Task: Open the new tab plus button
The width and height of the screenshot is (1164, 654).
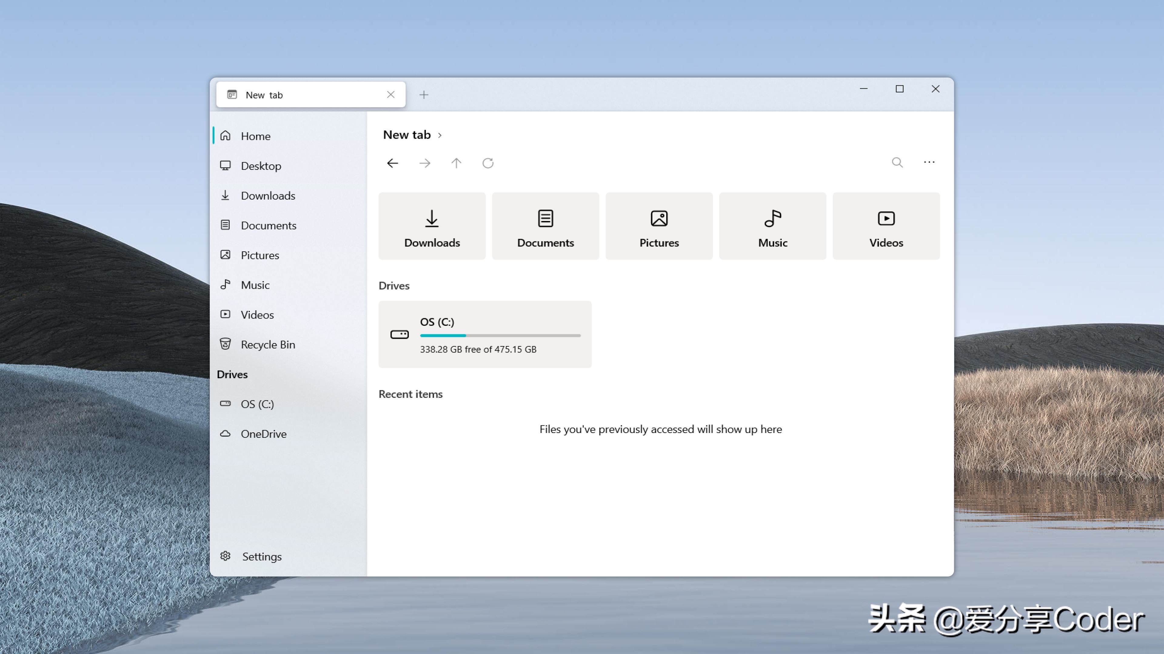Action: click(424, 94)
